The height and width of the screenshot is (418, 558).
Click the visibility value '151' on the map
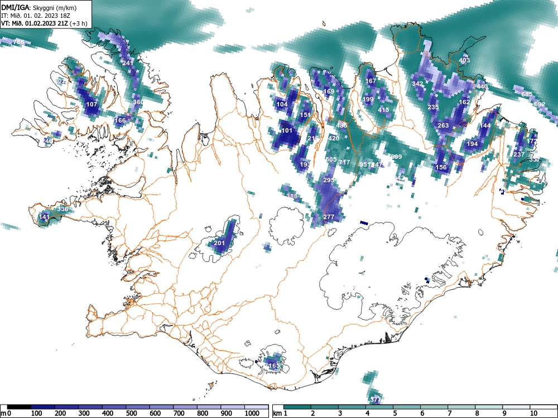(305, 115)
